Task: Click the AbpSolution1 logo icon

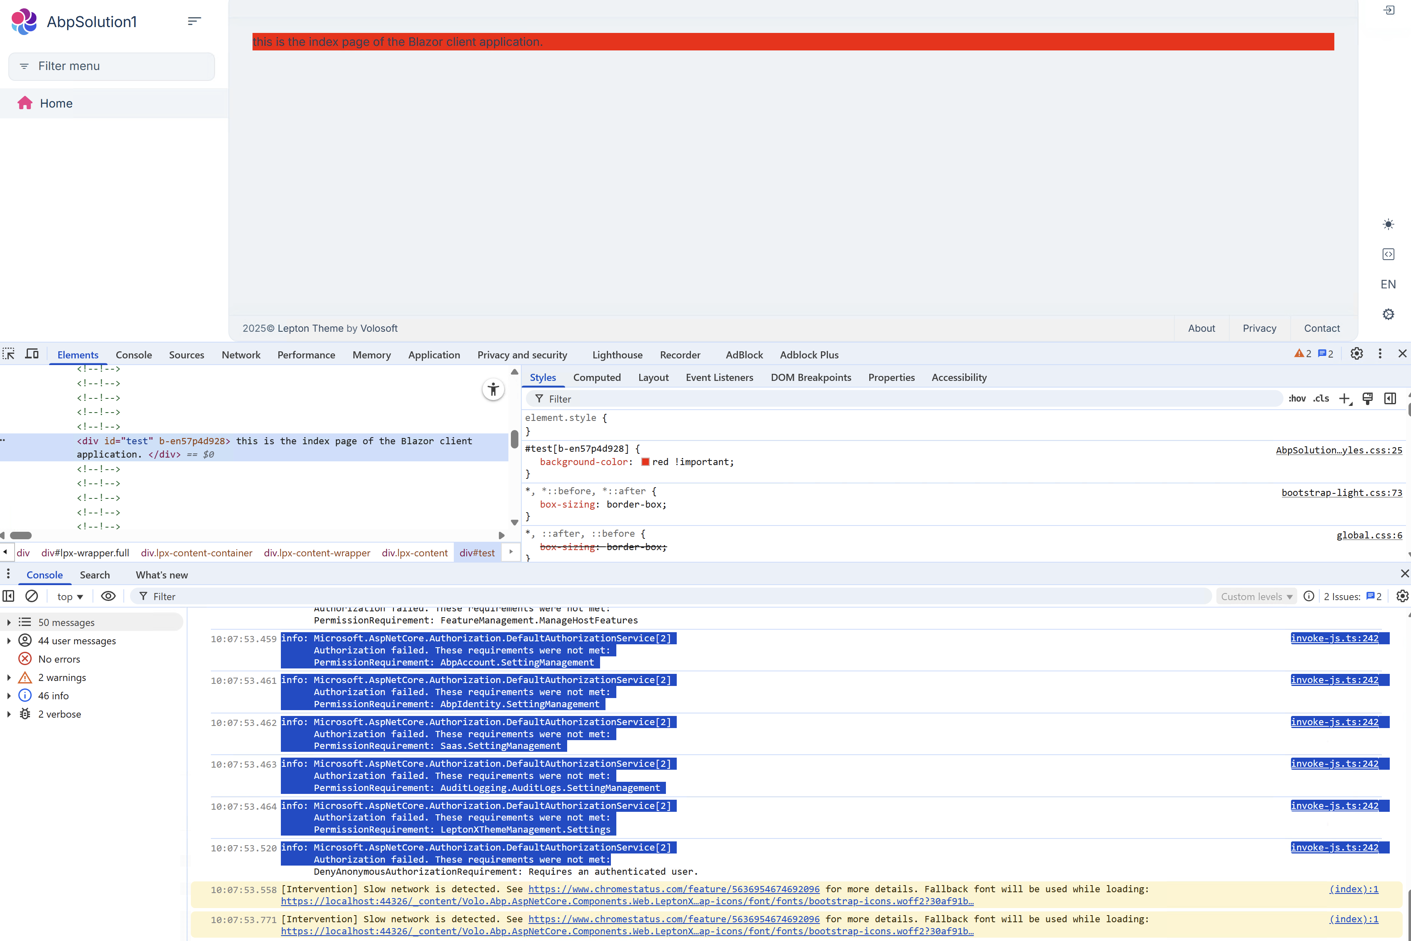Action: pos(24,22)
